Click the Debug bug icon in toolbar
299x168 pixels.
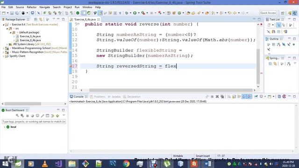point(127,13)
